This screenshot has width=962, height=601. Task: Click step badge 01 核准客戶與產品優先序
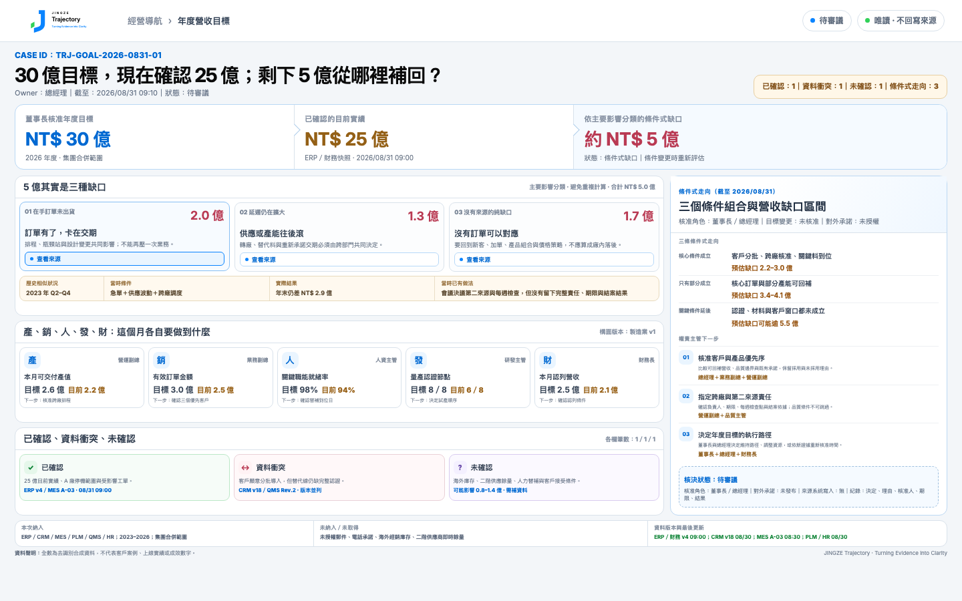click(x=686, y=357)
